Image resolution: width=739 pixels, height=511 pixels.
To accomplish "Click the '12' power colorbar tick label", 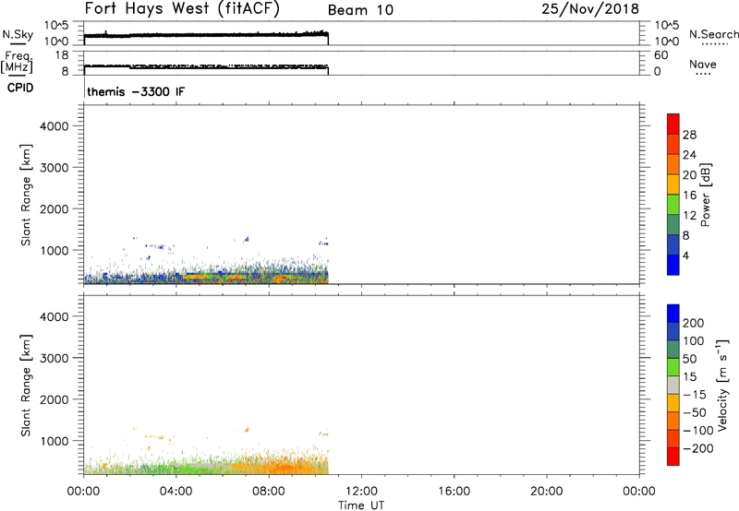I will 689,216.
